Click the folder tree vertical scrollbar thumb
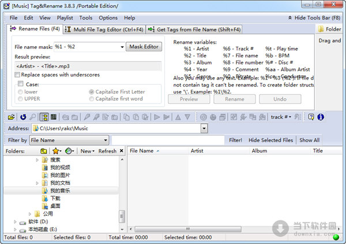 [122, 216]
